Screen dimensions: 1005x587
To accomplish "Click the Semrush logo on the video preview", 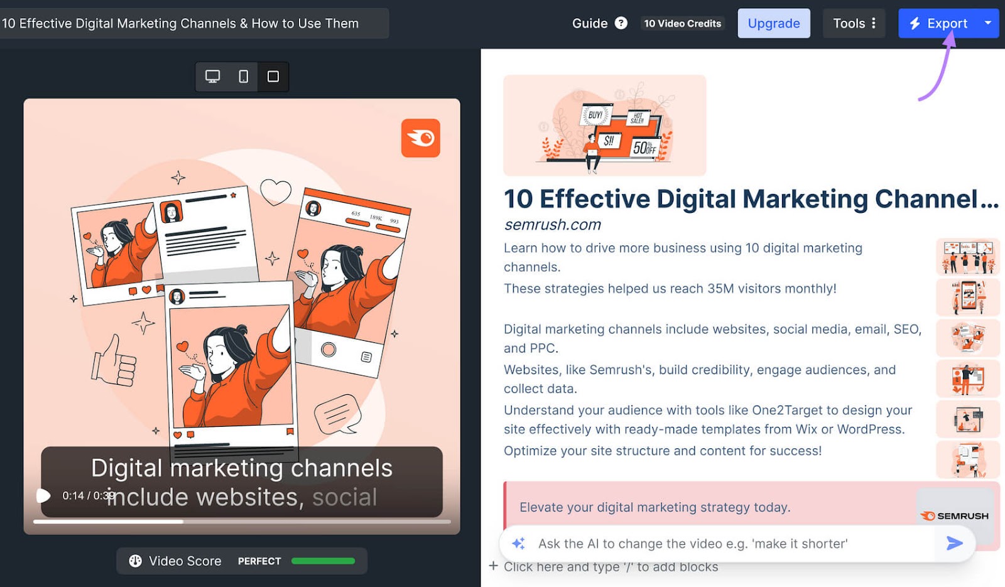I will click(420, 137).
